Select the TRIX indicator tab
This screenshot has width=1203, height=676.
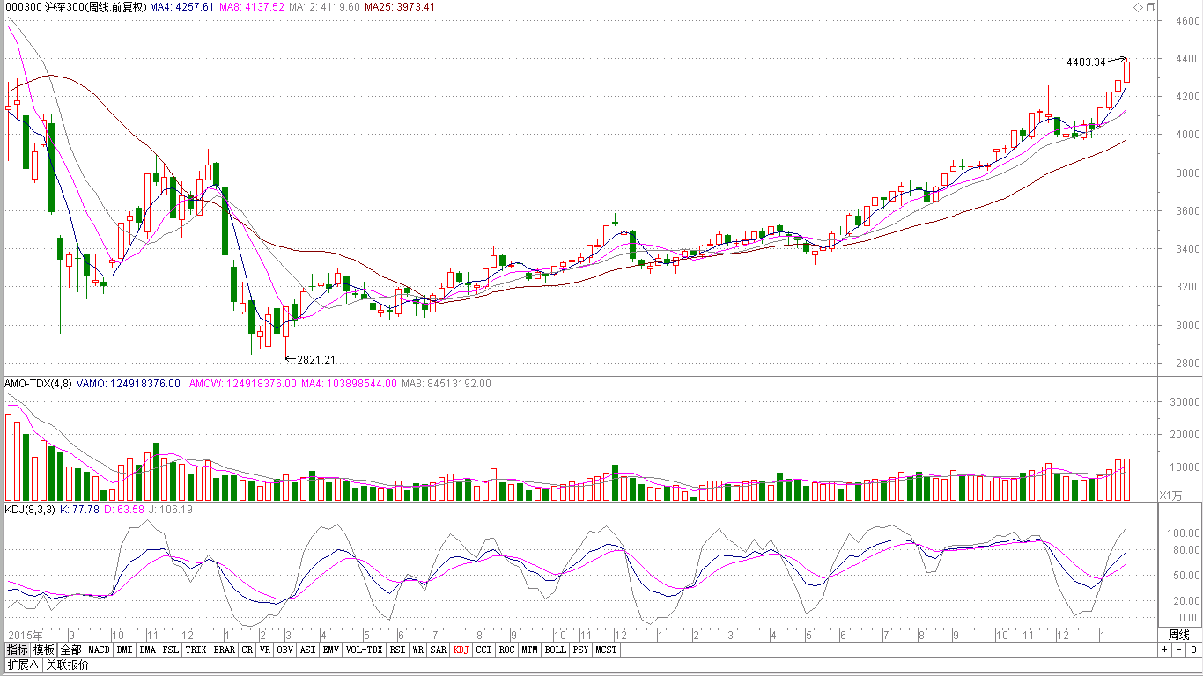tap(196, 650)
